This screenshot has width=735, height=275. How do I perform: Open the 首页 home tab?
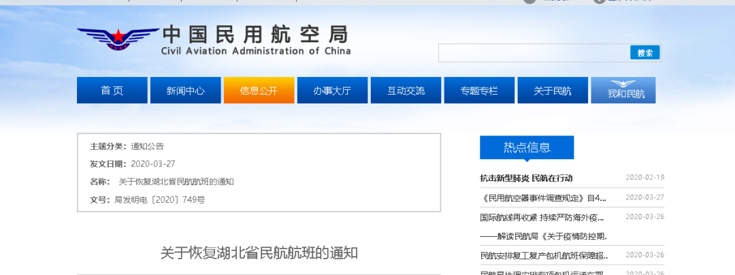(112, 91)
